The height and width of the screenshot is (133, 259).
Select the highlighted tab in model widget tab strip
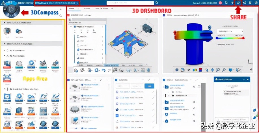coord(111,65)
